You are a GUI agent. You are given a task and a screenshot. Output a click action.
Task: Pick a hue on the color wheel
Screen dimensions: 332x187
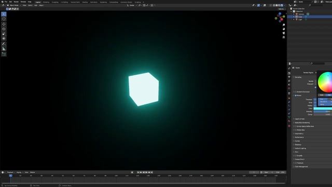pos(325,83)
